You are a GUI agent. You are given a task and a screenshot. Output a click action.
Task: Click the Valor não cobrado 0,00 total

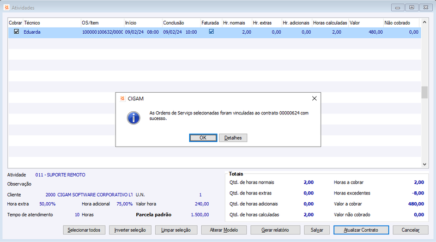[419, 215]
